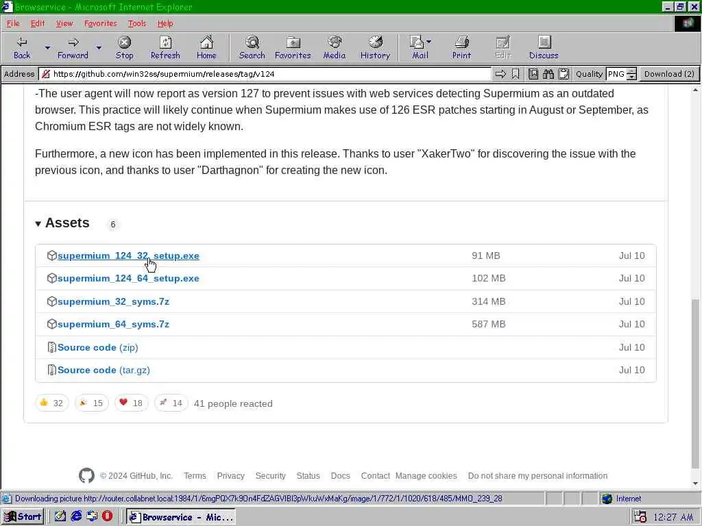Download supermium_124_64_setup.exe
702x526 pixels.
tap(128, 278)
